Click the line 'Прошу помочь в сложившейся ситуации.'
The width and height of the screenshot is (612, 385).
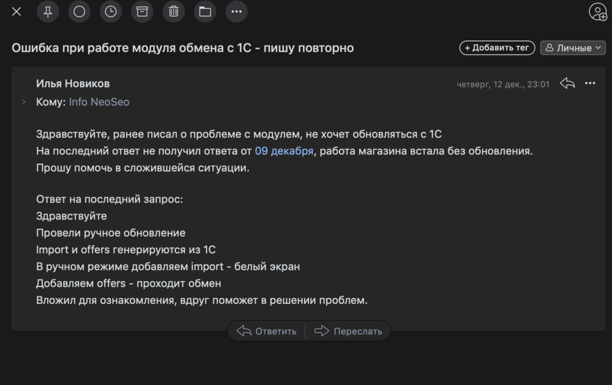143,168
